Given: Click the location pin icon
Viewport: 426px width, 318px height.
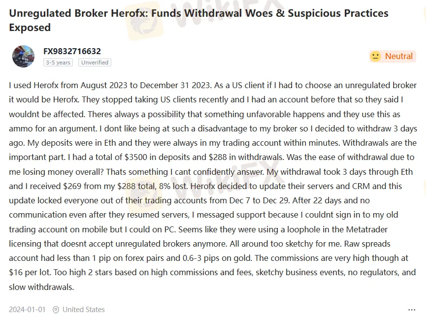Looking at the screenshot, I should (x=56, y=310).
